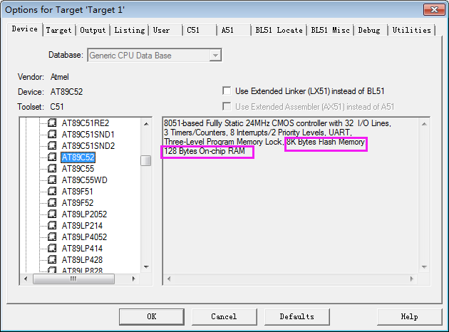Screen dimensions: 449x332
Task: Click description pane scroll up arrow
Action: pos(424,124)
